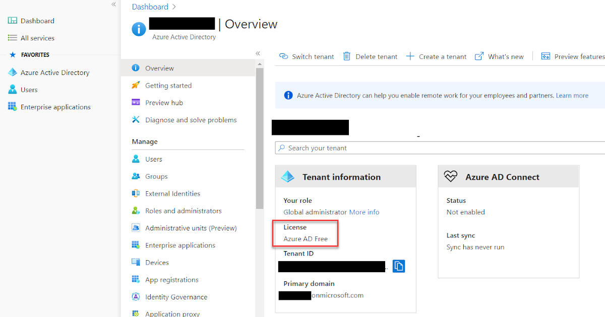Collapse the favorites sidebar using the chevron
Screen dimensions: 605x317
pyautogui.click(x=114, y=4)
